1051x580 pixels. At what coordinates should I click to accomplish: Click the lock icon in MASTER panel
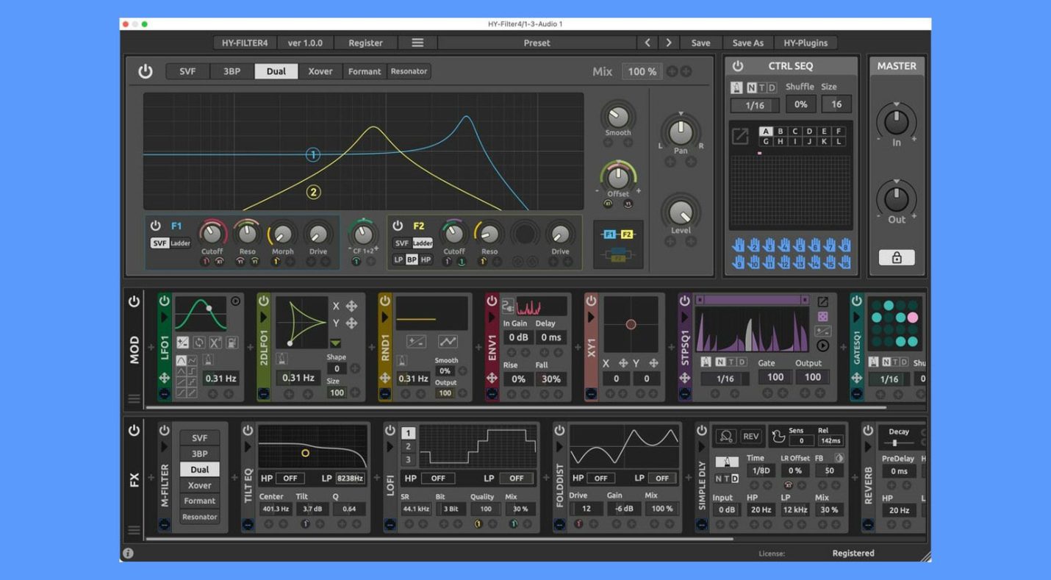click(x=896, y=257)
